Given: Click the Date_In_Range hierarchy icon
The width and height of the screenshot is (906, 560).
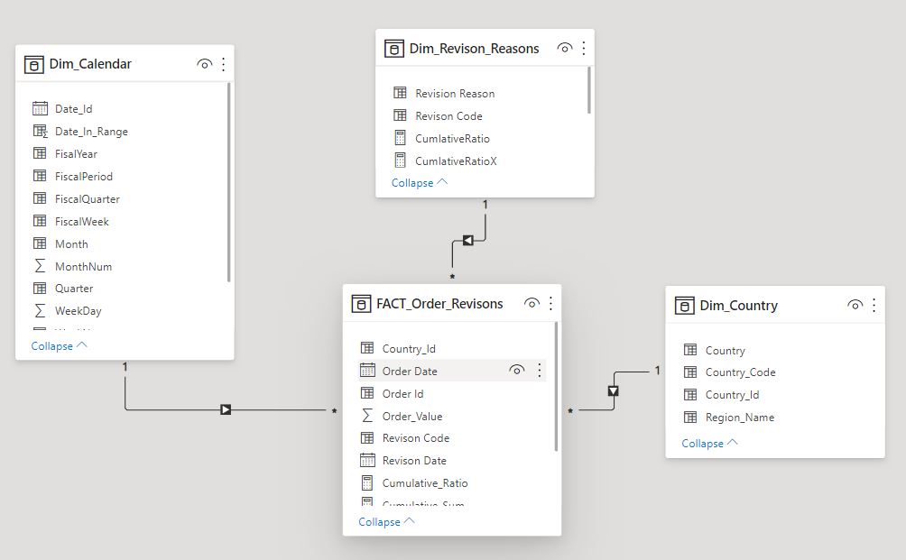Looking at the screenshot, I should [x=41, y=131].
